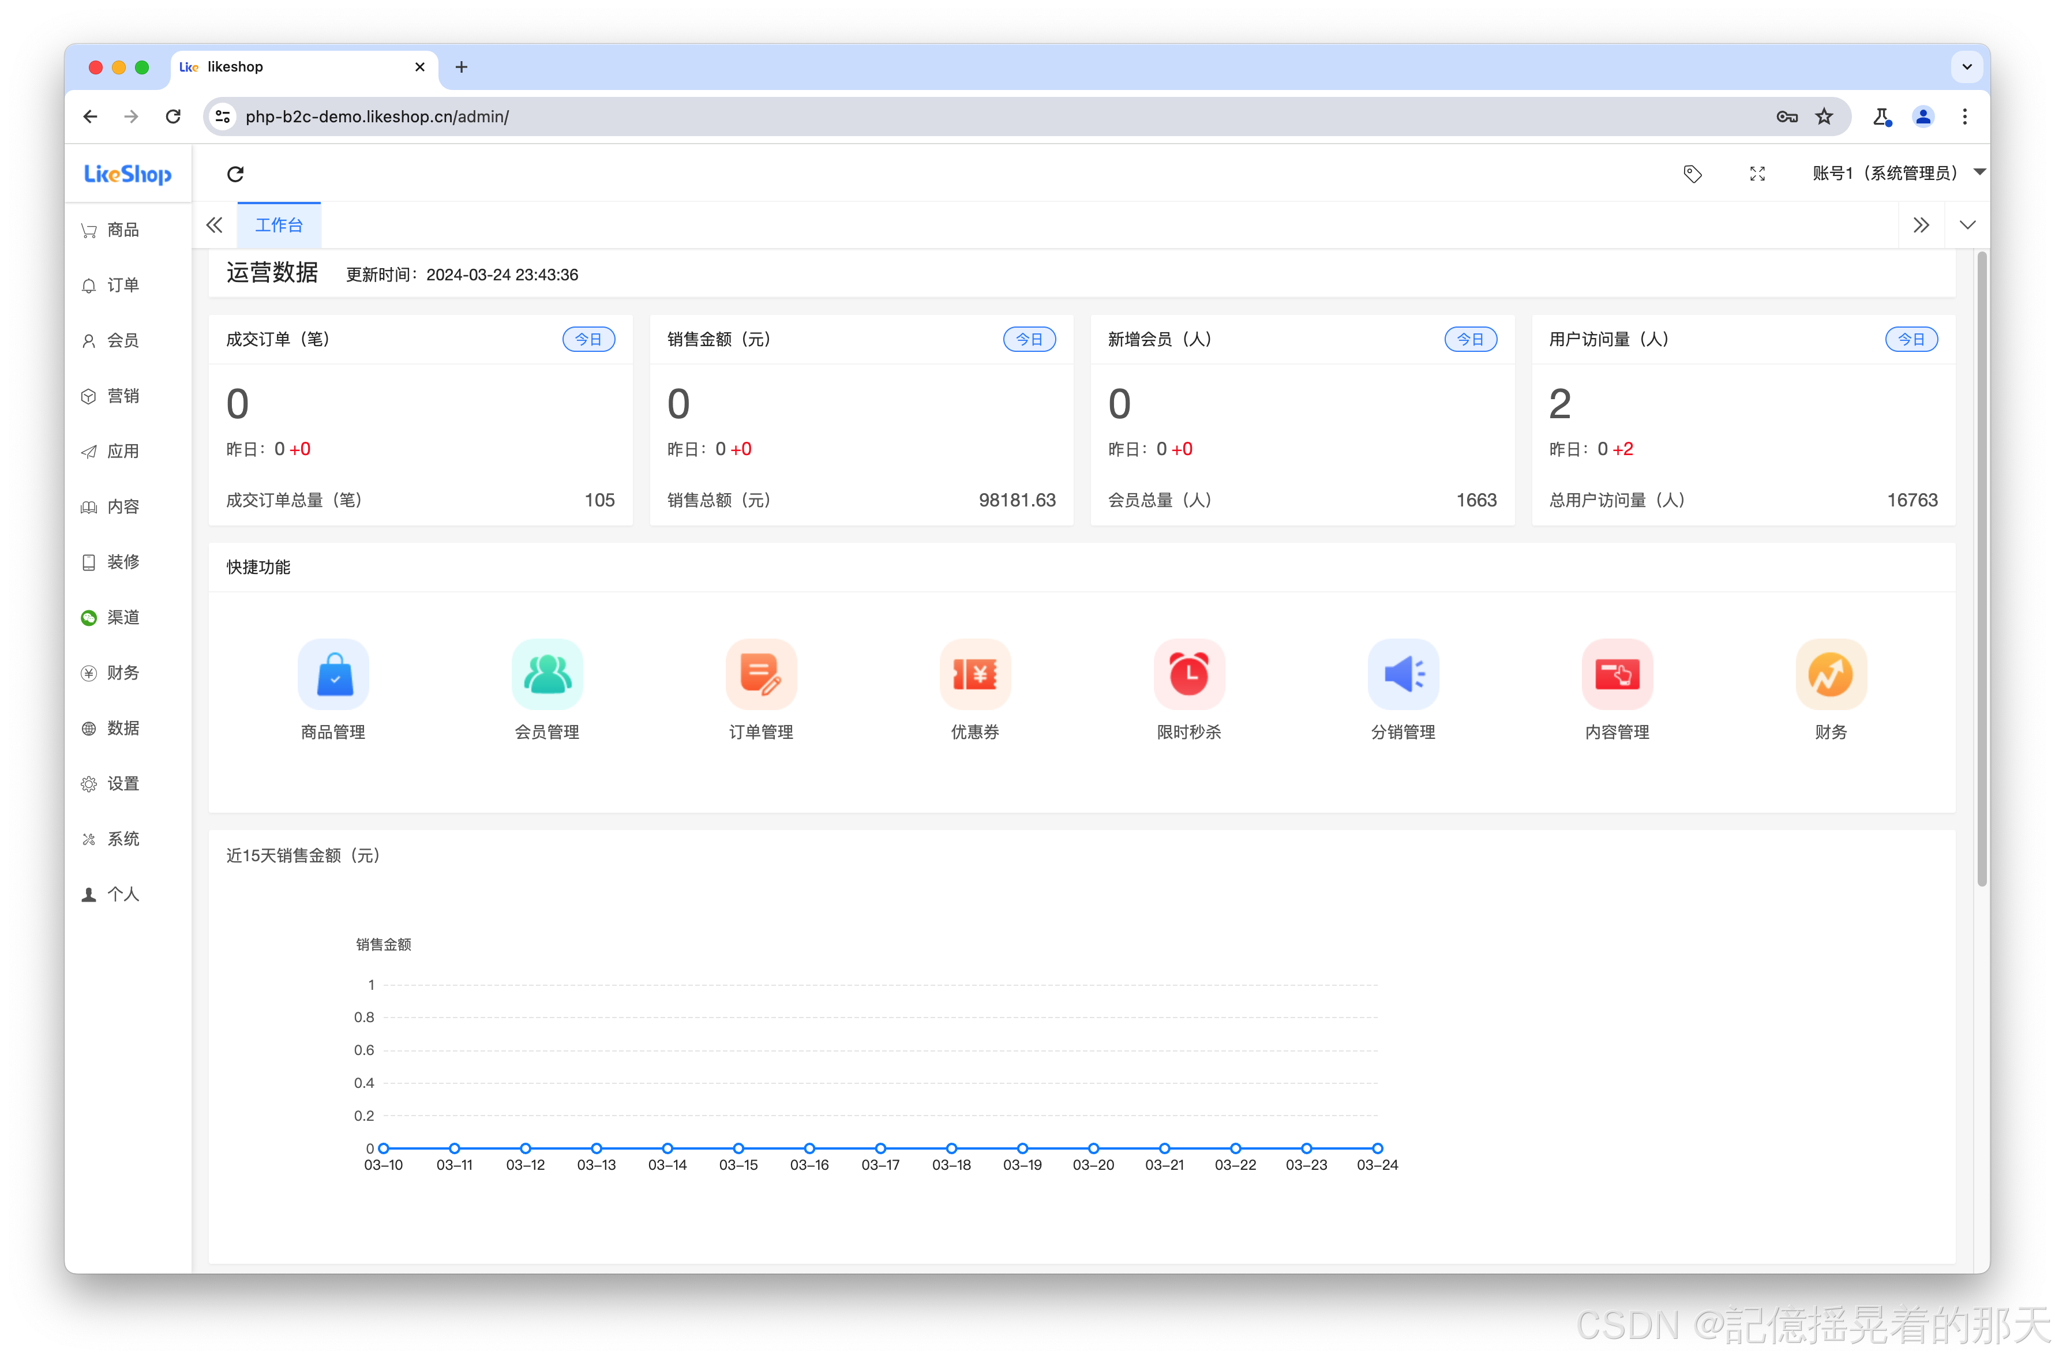Click the 订单管理 shortcut icon
Image resolution: width=2055 pixels, height=1359 pixels.
[x=761, y=674]
